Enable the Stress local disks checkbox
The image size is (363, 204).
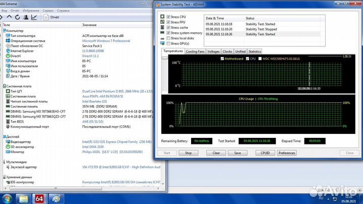tap(168, 38)
